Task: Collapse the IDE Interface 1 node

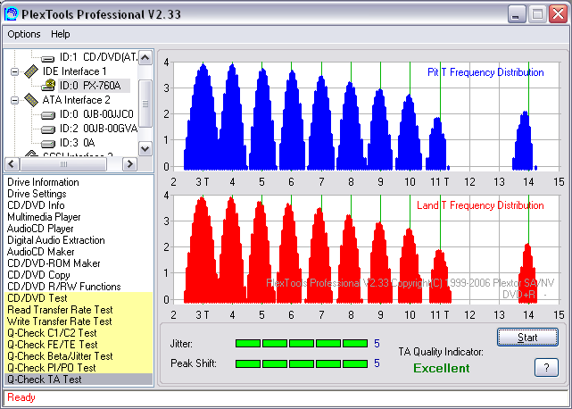Action: [x=14, y=71]
